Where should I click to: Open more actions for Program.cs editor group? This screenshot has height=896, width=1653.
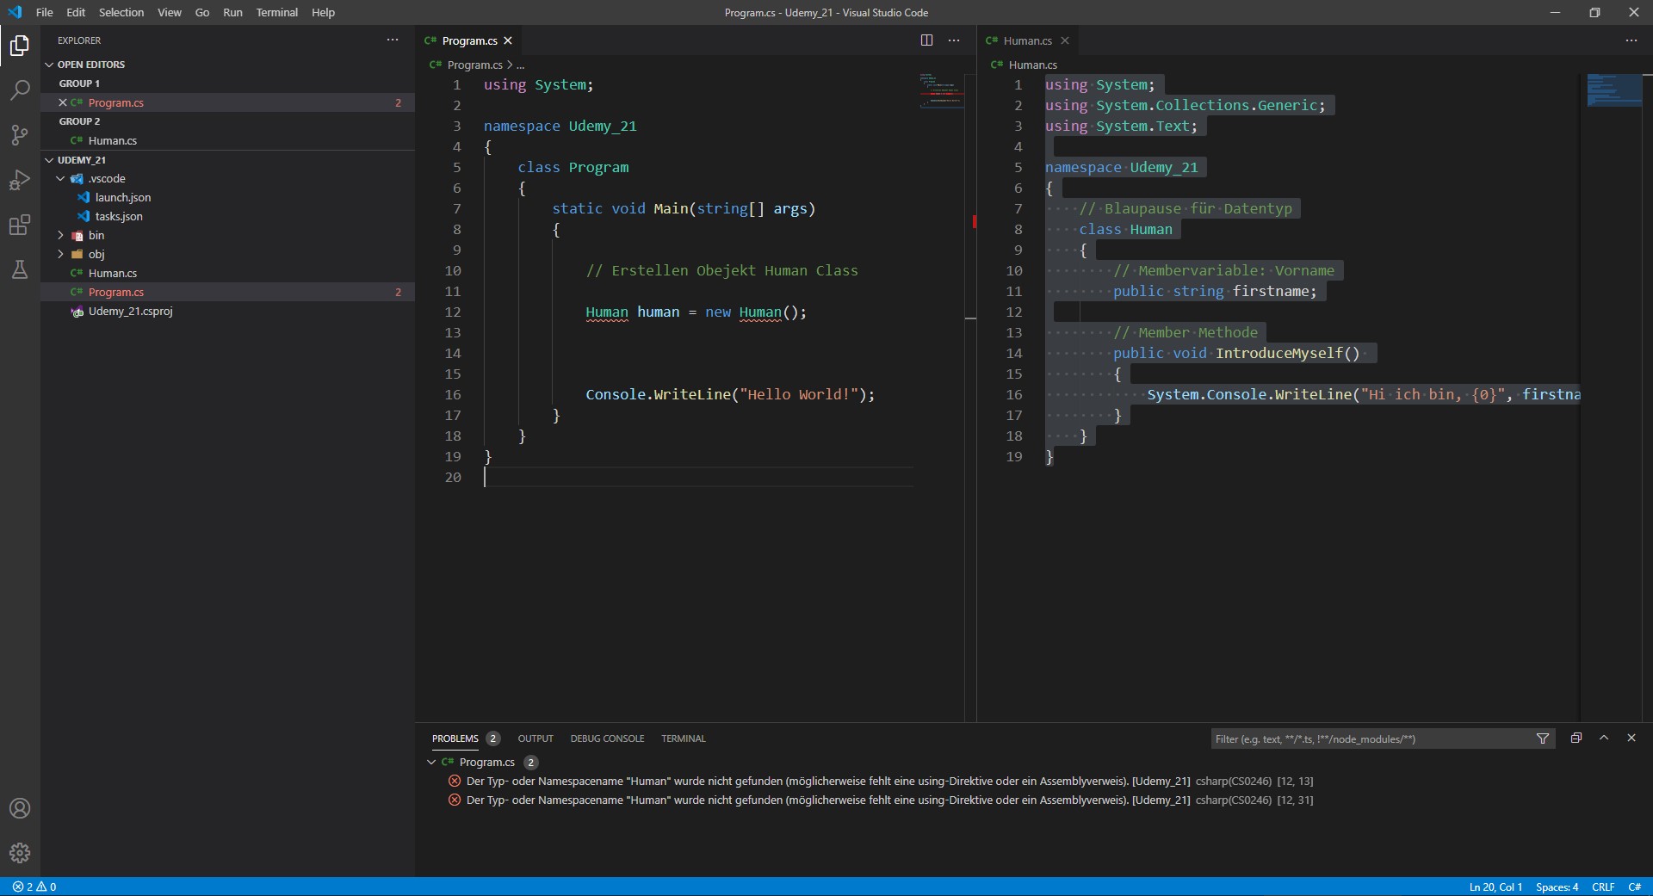point(954,40)
